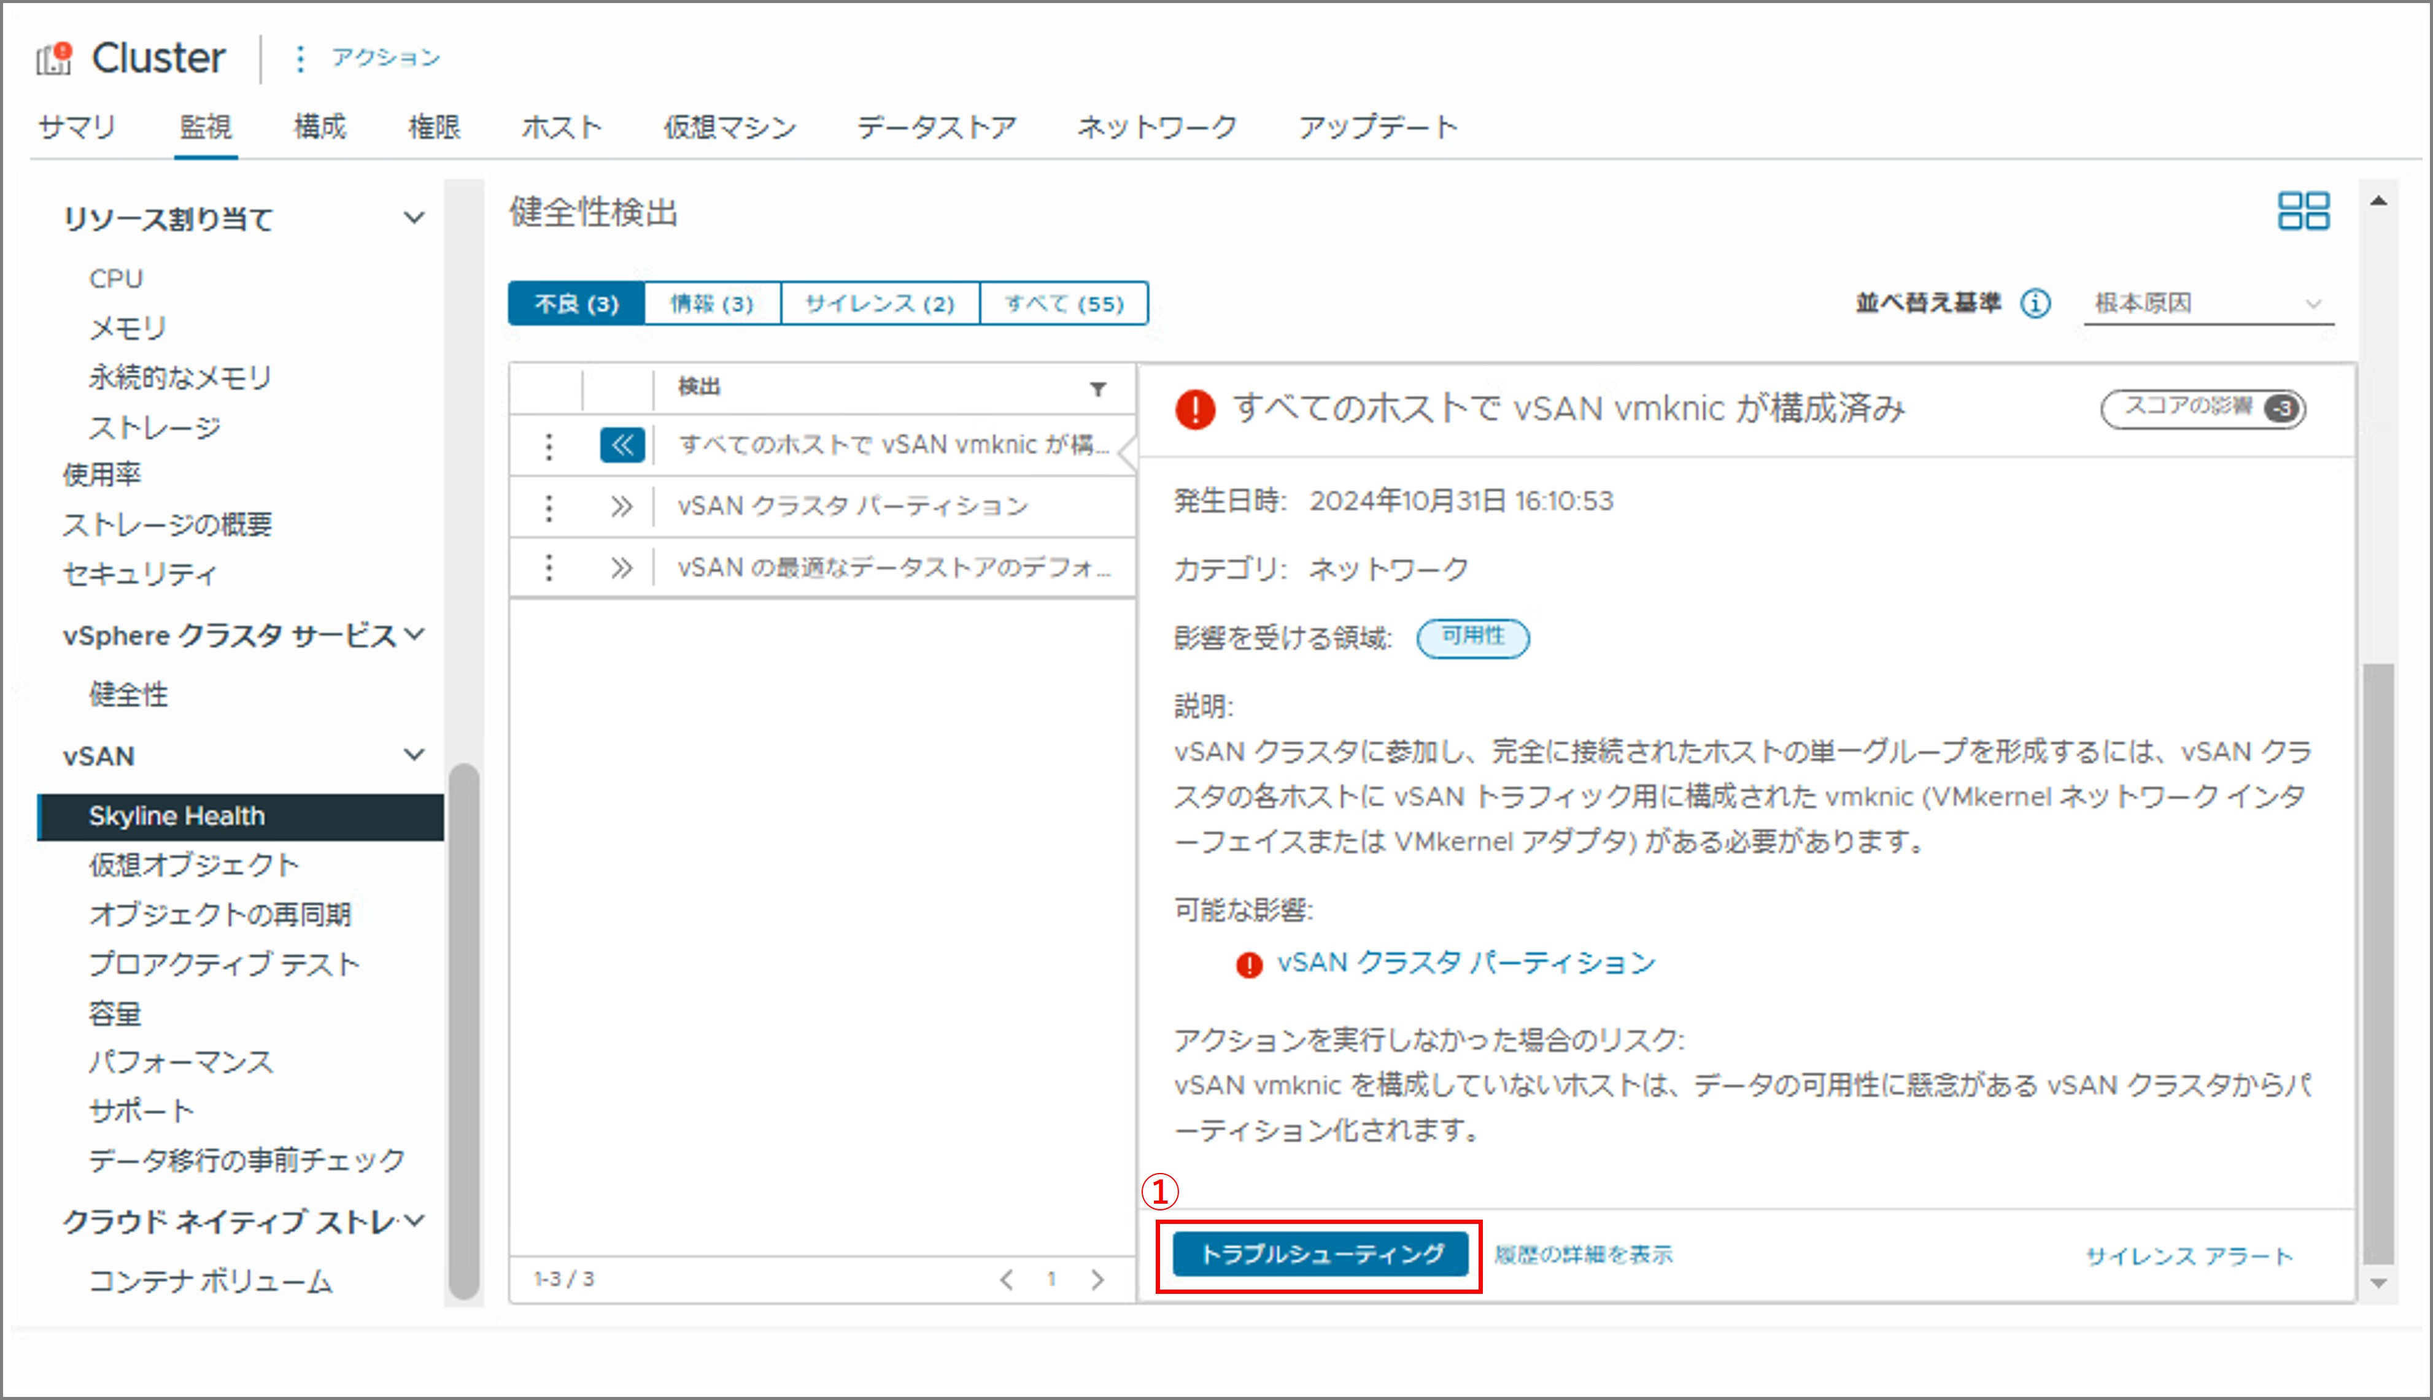Expand the vSAN クラスタ パーティション row arrows
The image size is (2433, 1400).
pyautogui.click(x=622, y=507)
